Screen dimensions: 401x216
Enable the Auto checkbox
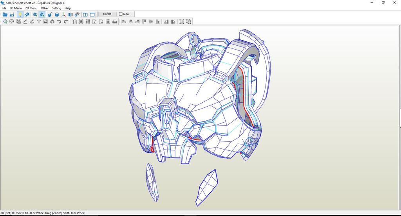(121, 14)
